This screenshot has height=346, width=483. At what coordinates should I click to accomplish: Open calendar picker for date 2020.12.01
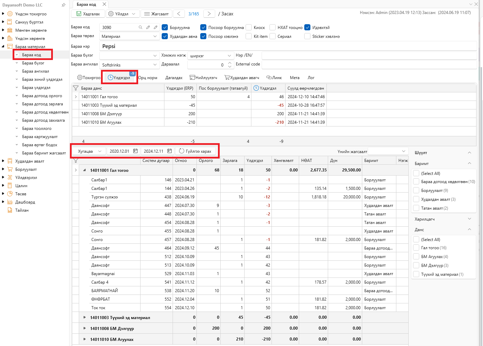tap(135, 151)
